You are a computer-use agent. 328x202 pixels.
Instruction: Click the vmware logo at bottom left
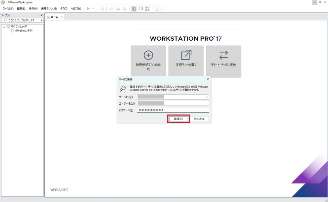click(59, 190)
